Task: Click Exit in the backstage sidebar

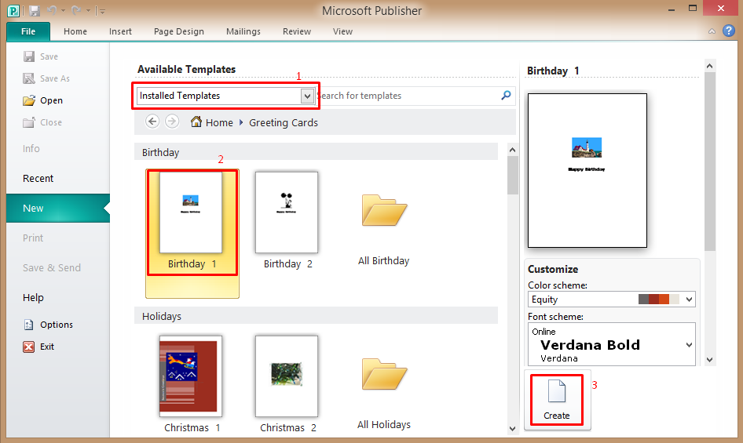Action: [38, 347]
